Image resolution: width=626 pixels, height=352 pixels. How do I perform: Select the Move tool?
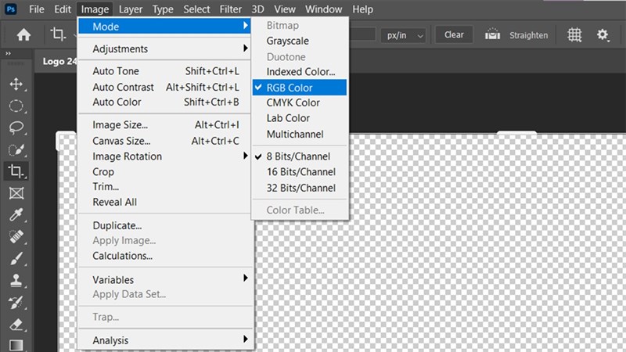[x=15, y=84]
